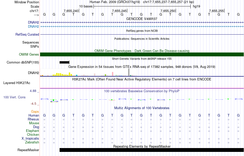Click the OMIM Genes track label
Viewport: 244px width, 156px height.
tap(29, 55)
